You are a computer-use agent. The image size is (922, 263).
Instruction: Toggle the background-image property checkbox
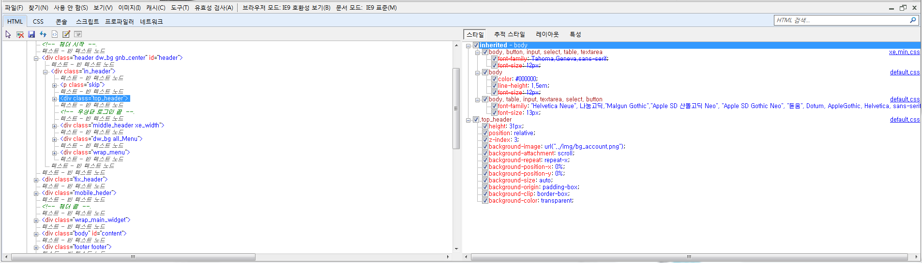[485, 147]
